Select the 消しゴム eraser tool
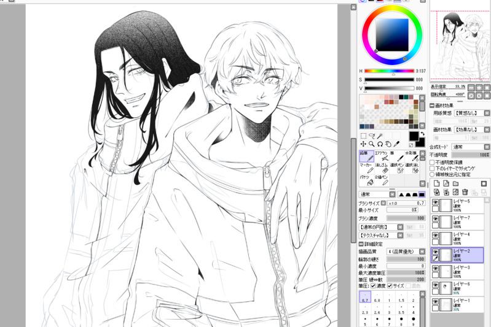The height and width of the screenshot is (327, 491). (382, 168)
